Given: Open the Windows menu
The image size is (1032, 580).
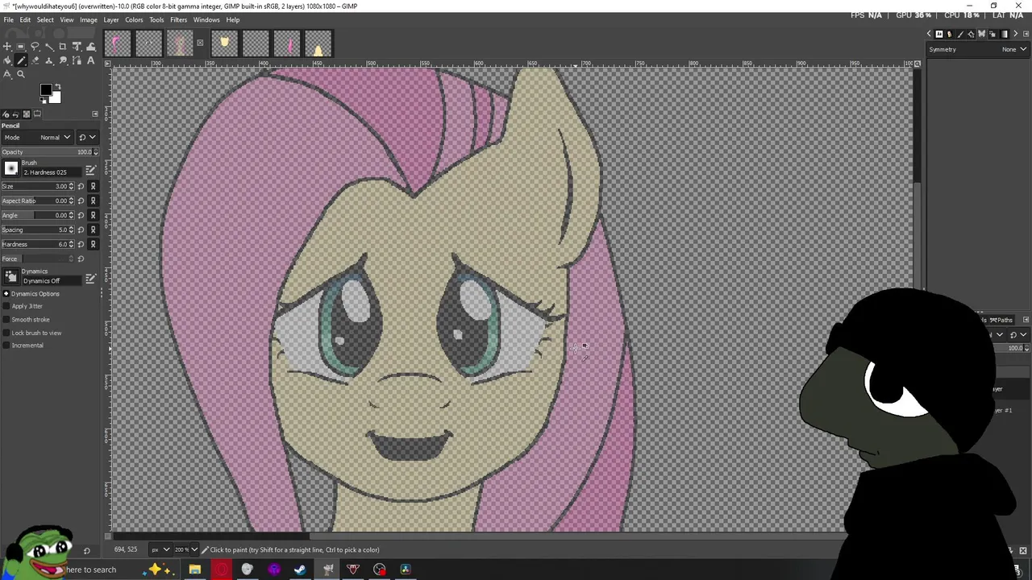Looking at the screenshot, I should click(206, 19).
